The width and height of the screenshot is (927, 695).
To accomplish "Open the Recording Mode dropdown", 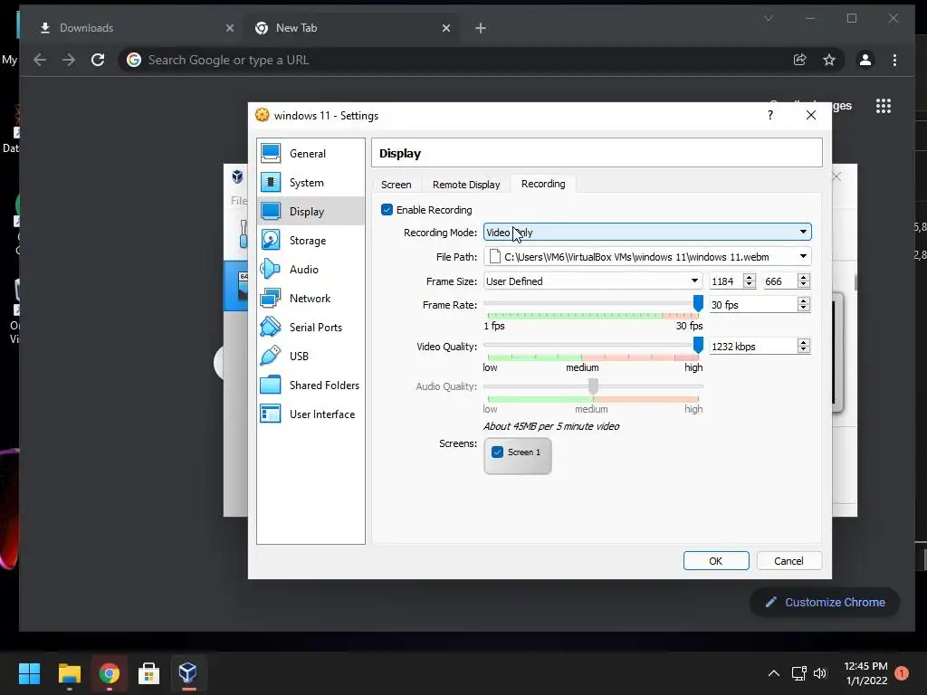I will coord(647,233).
